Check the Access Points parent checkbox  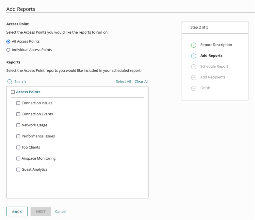pyautogui.click(x=13, y=92)
